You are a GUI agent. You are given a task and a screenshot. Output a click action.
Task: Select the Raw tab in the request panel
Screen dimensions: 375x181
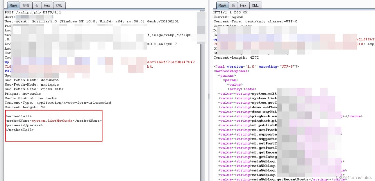pyautogui.click(x=13, y=5)
